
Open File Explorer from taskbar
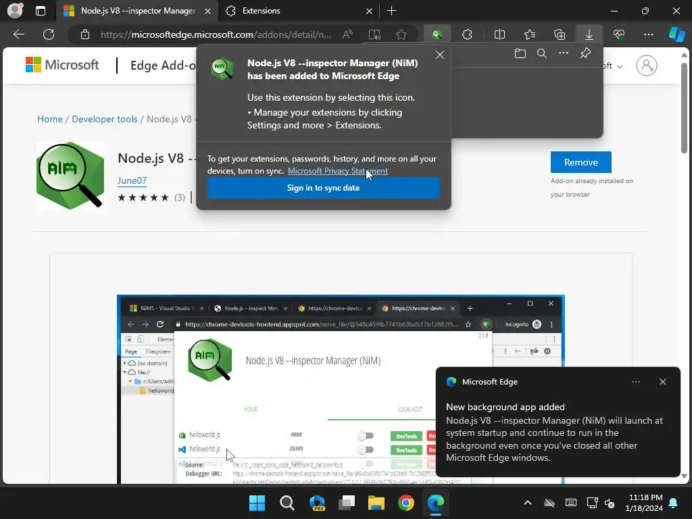376,503
